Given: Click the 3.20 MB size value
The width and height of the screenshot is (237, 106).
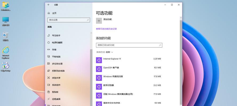Looking at the screenshot, I should 157,59.
